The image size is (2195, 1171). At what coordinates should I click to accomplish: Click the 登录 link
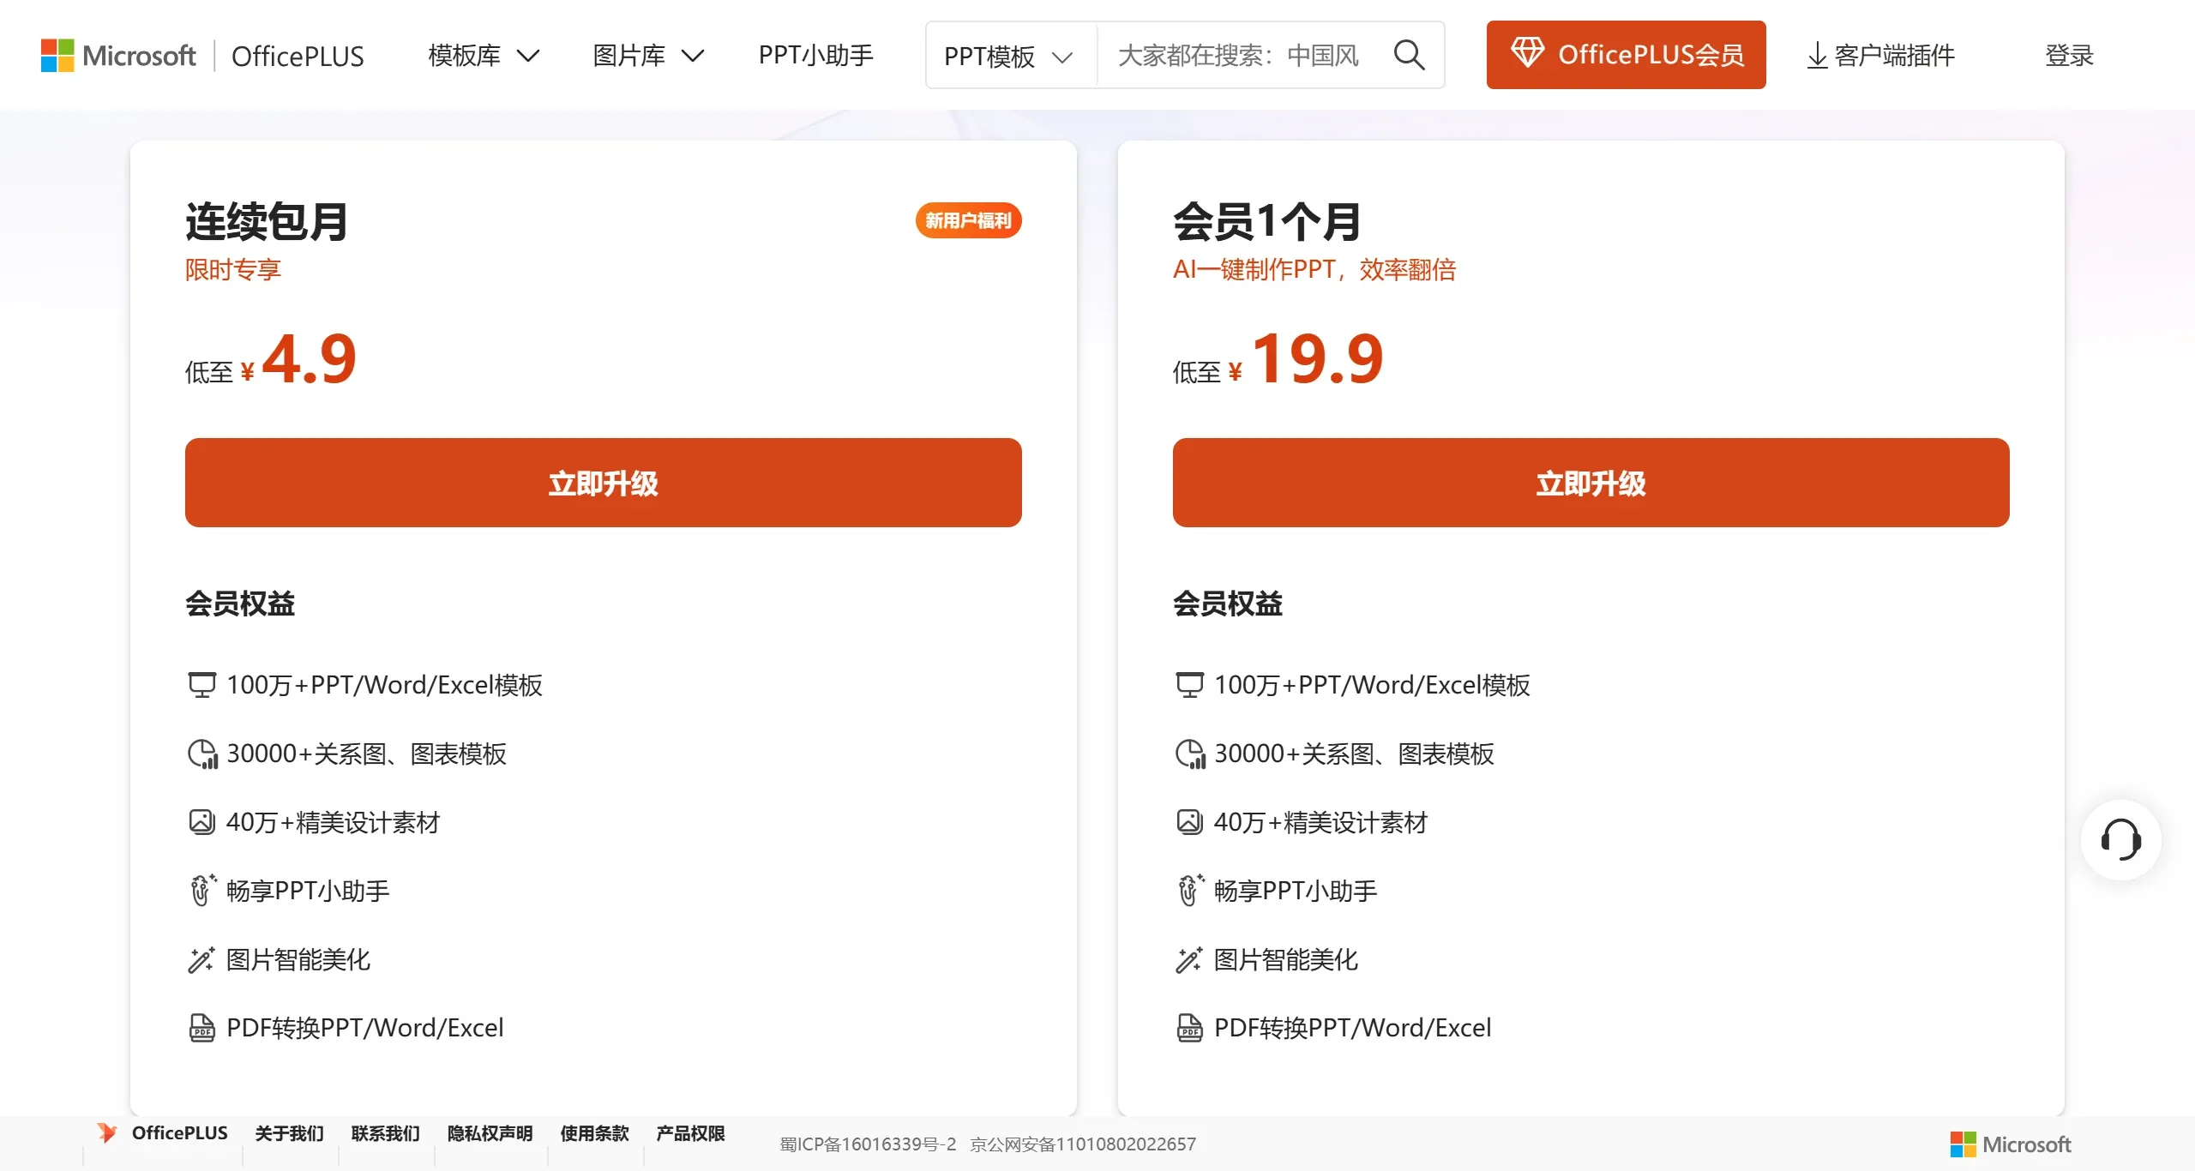point(2069,57)
